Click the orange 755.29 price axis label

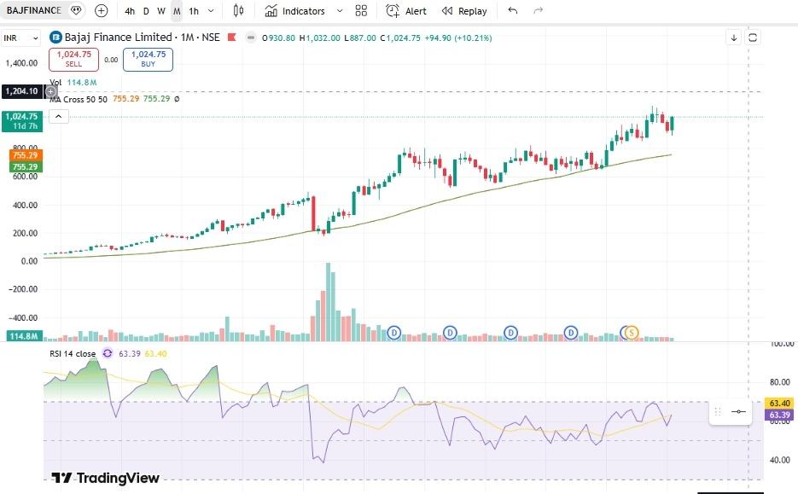click(x=25, y=155)
